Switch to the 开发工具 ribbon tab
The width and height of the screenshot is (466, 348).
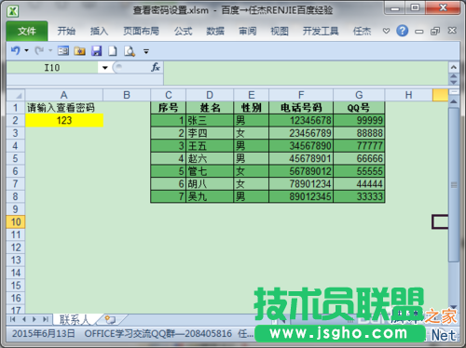pos(321,32)
